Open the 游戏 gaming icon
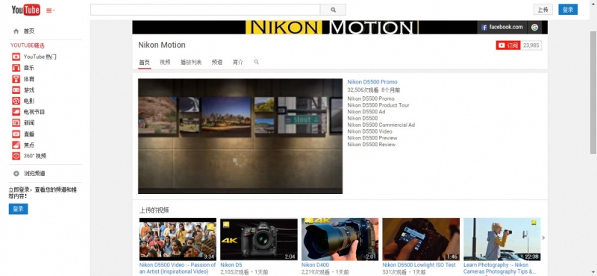 (x=16, y=90)
